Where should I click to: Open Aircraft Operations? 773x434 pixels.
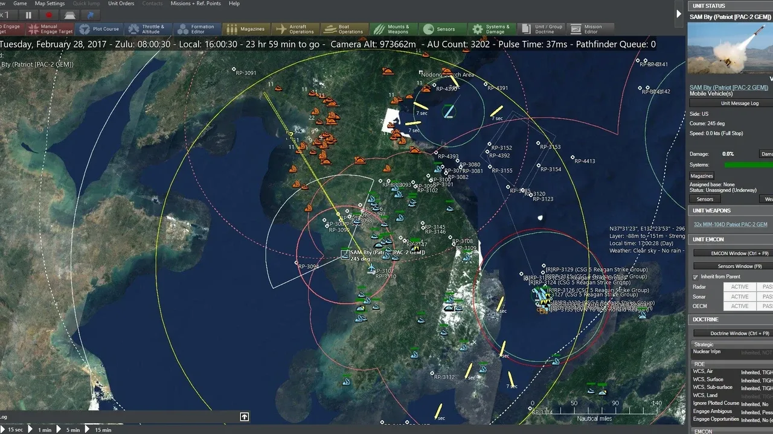[x=295, y=29]
